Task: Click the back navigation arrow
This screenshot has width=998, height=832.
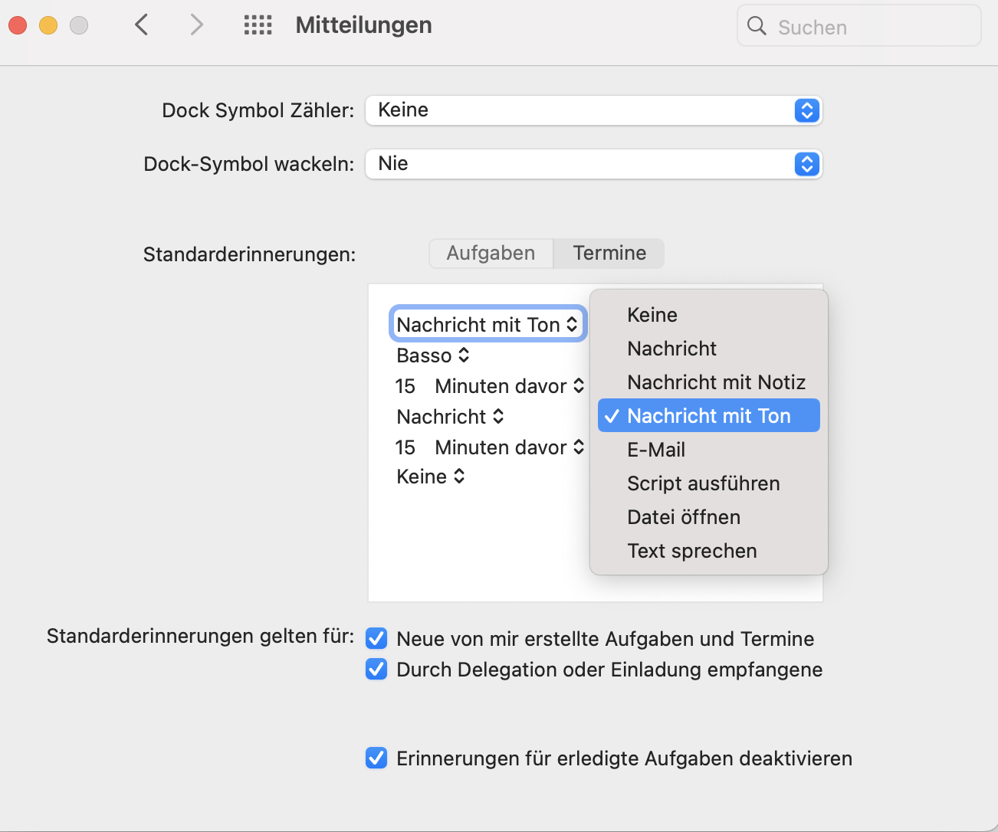Action: [141, 25]
